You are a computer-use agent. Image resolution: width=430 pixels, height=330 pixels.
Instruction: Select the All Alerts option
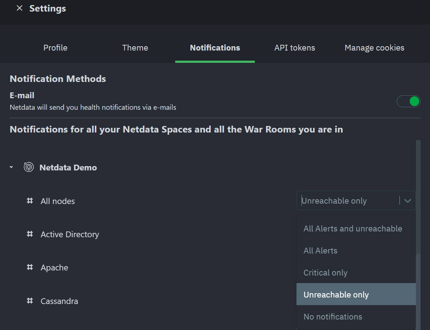pos(320,251)
